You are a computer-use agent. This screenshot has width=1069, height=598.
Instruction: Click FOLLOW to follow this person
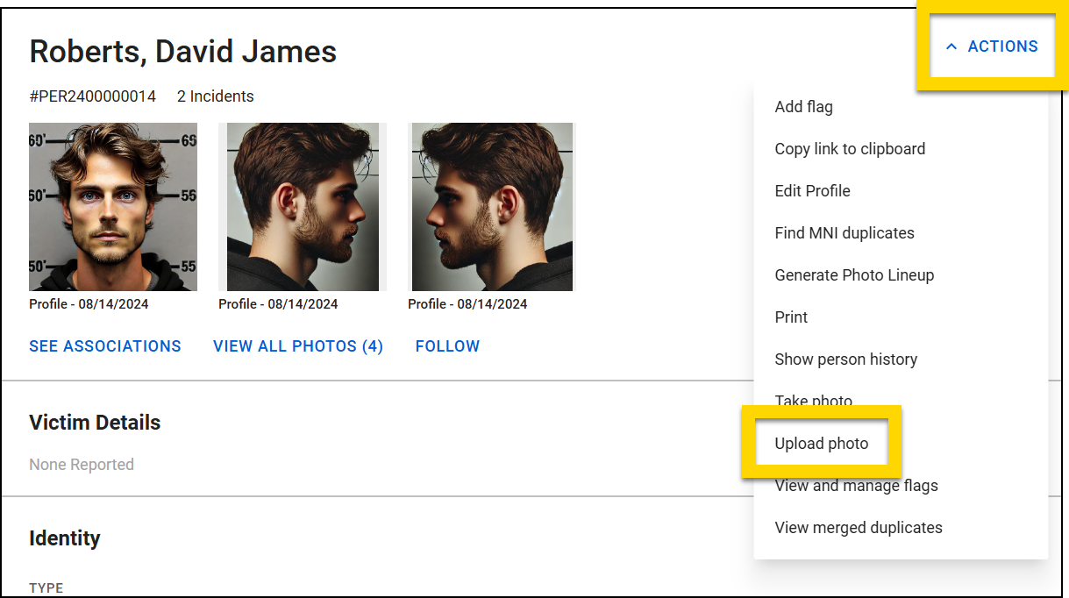coord(447,345)
